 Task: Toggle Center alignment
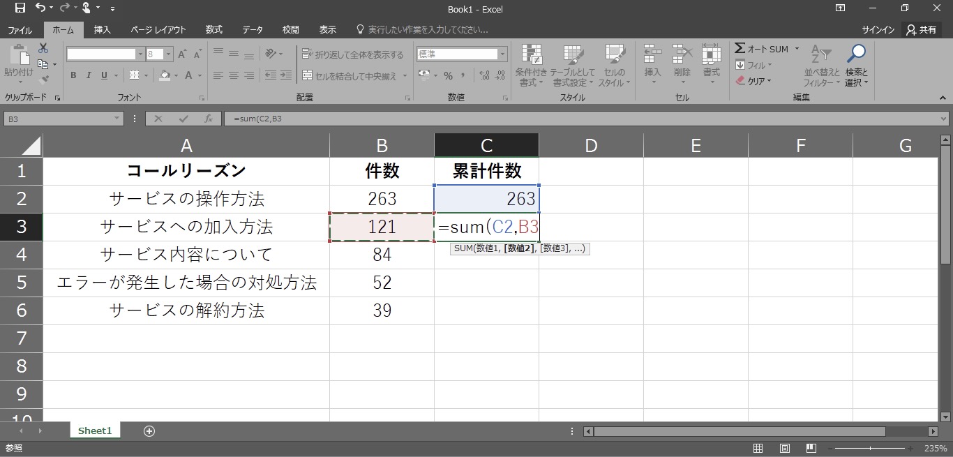coord(234,75)
